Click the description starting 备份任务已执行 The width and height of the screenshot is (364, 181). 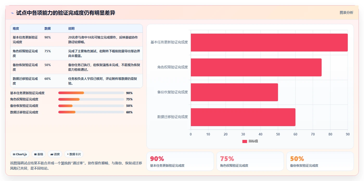coord(104,67)
